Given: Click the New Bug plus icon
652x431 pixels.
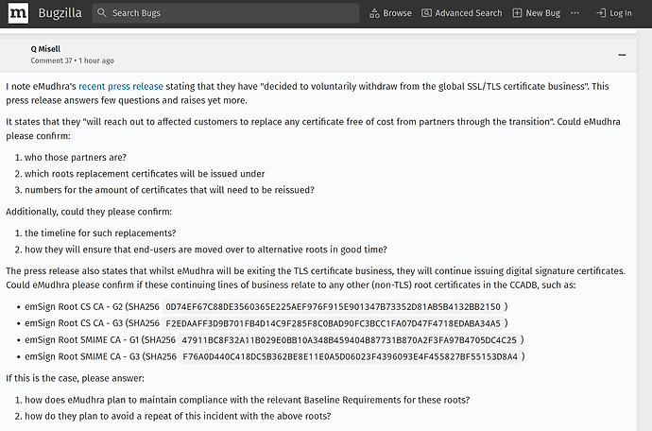Looking at the screenshot, I should pos(517,13).
